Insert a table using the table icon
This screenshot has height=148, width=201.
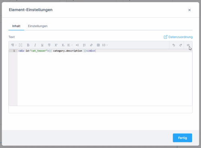point(98,45)
